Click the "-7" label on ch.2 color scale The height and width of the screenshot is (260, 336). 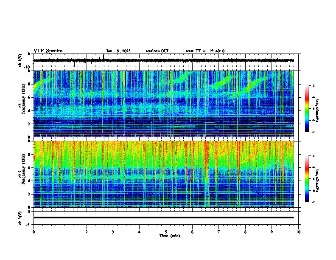tap(313, 202)
